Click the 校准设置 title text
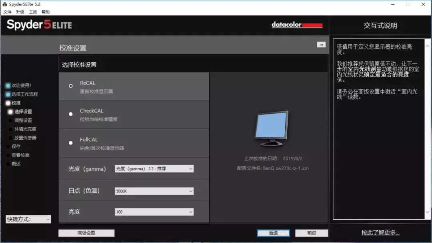Viewport: 432px width, 243px height. tap(73, 48)
